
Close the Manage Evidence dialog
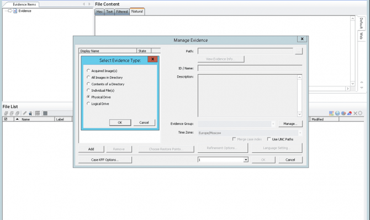coord(302,39)
